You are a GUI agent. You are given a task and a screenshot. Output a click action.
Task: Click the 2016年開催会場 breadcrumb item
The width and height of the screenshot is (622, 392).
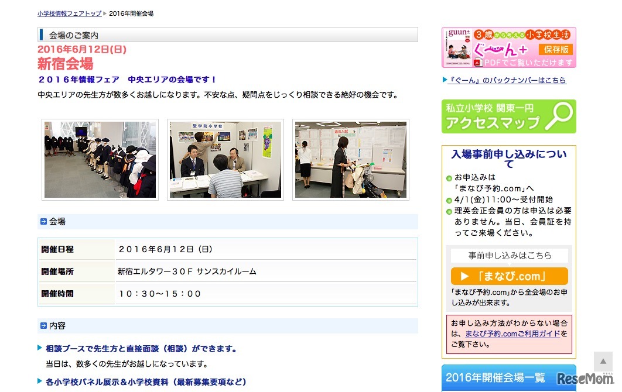pos(130,12)
